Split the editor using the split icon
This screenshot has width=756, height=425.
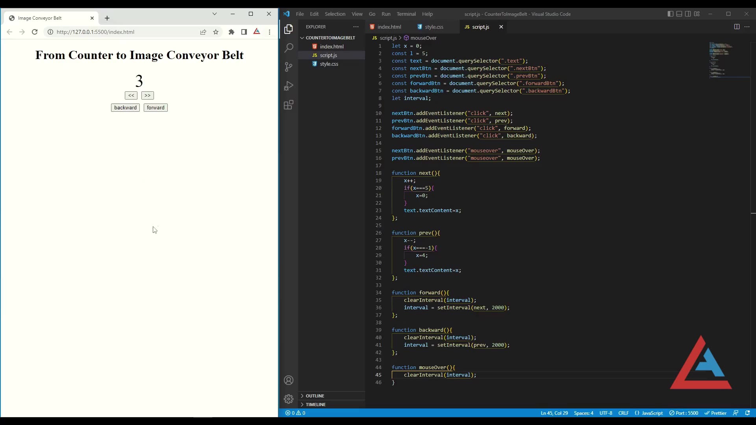click(x=737, y=27)
